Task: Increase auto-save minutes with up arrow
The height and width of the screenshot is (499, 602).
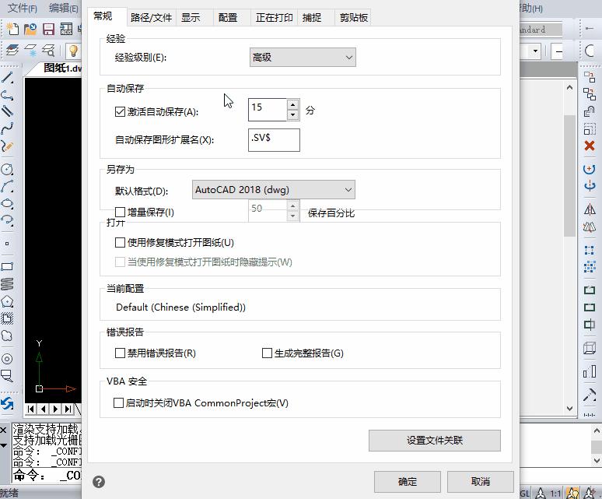Action: (x=293, y=104)
